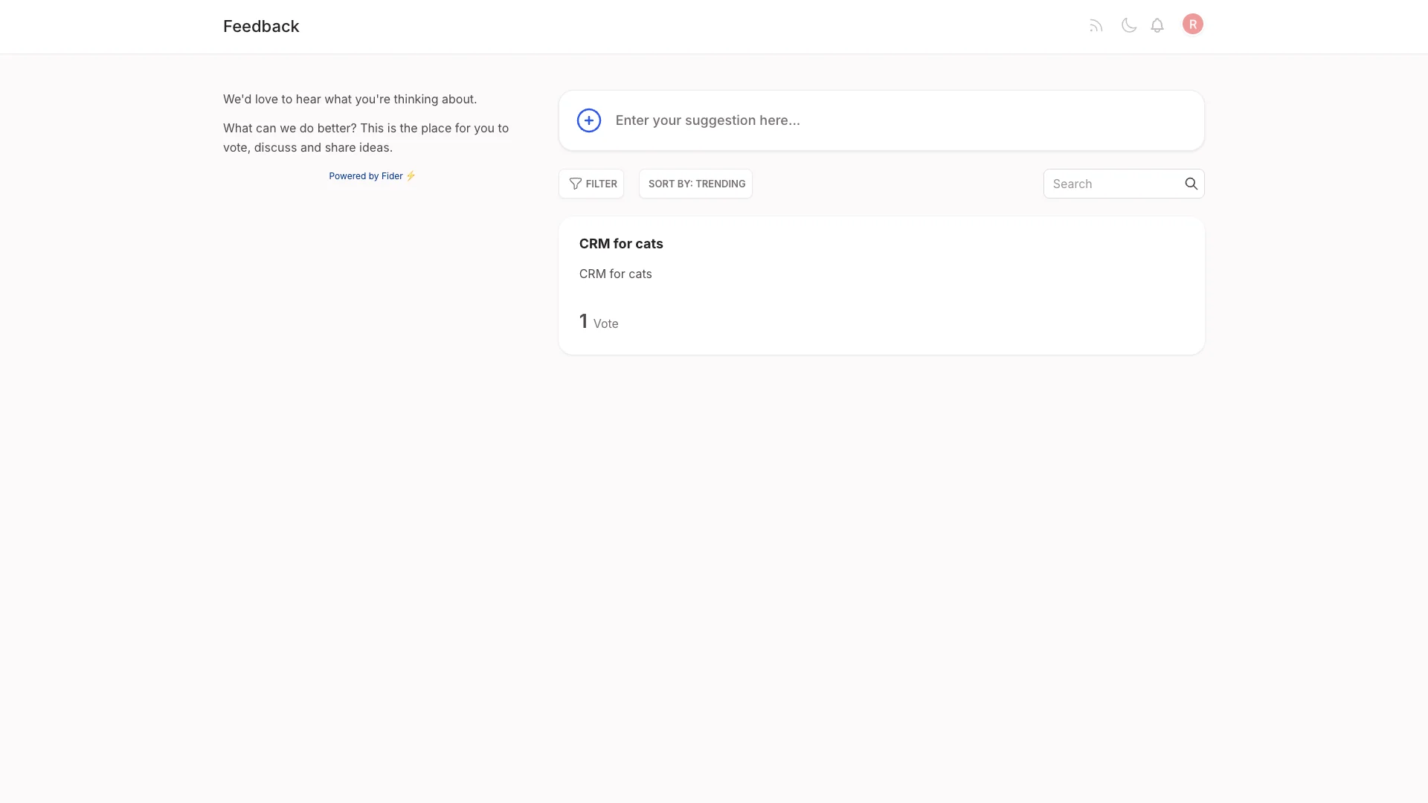Image resolution: width=1428 pixels, height=803 pixels.
Task: Click the 1 Vote counter
Action: tap(598, 321)
